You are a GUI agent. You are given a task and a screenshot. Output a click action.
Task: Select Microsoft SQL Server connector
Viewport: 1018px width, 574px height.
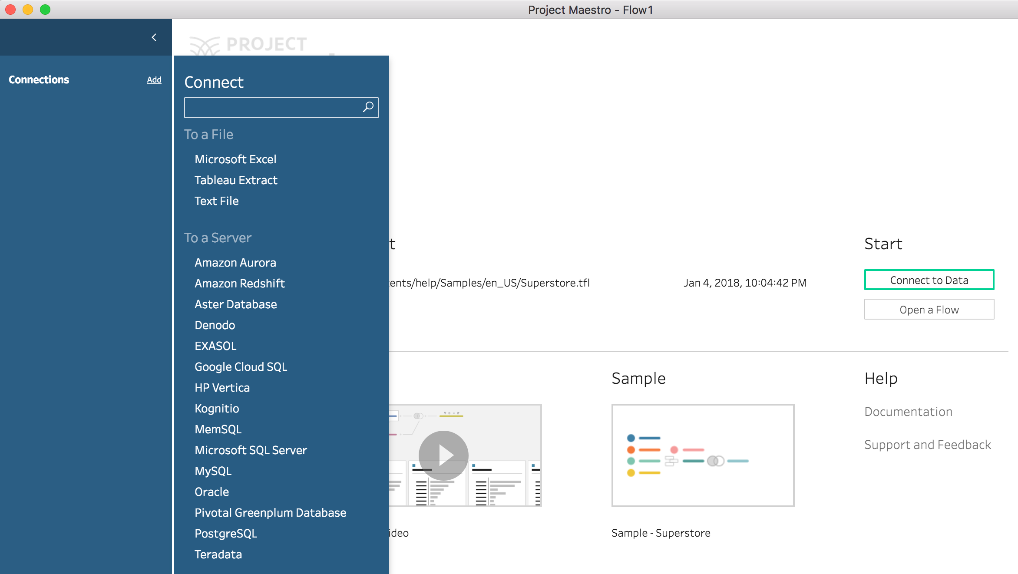click(251, 450)
